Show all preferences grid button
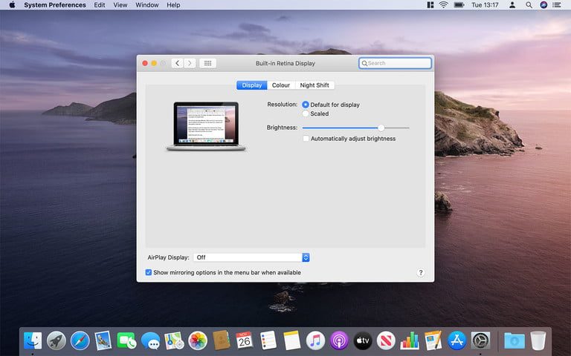The height and width of the screenshot is (356, 571). pos(207,63)
